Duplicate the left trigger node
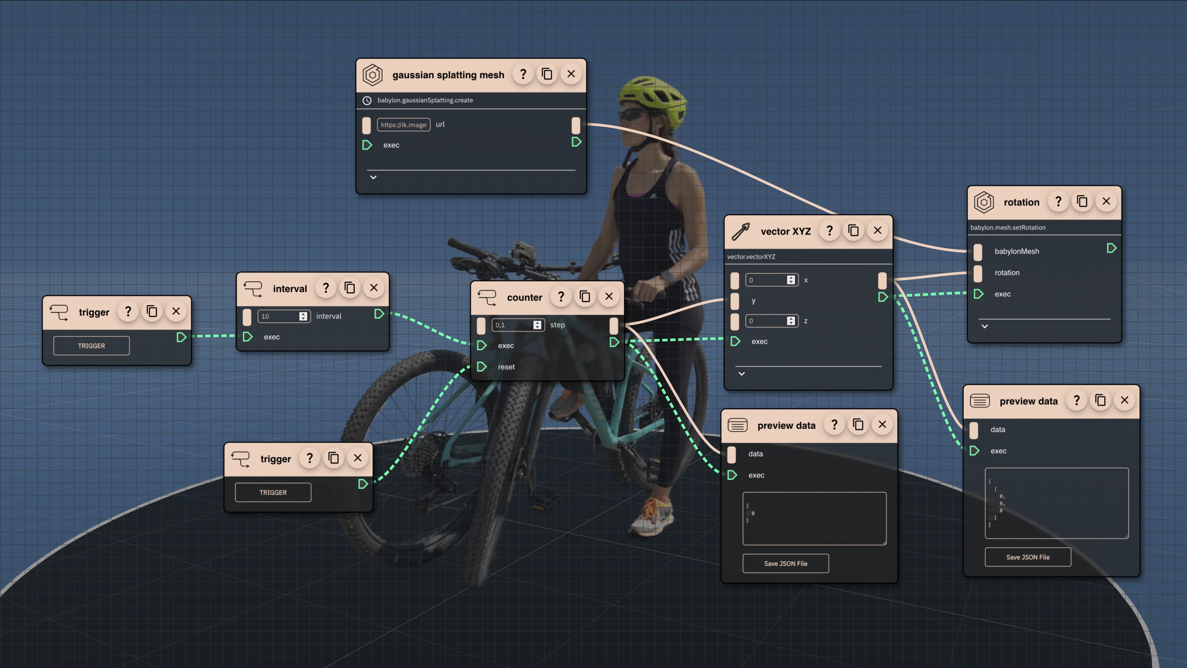 click(152, 312)
